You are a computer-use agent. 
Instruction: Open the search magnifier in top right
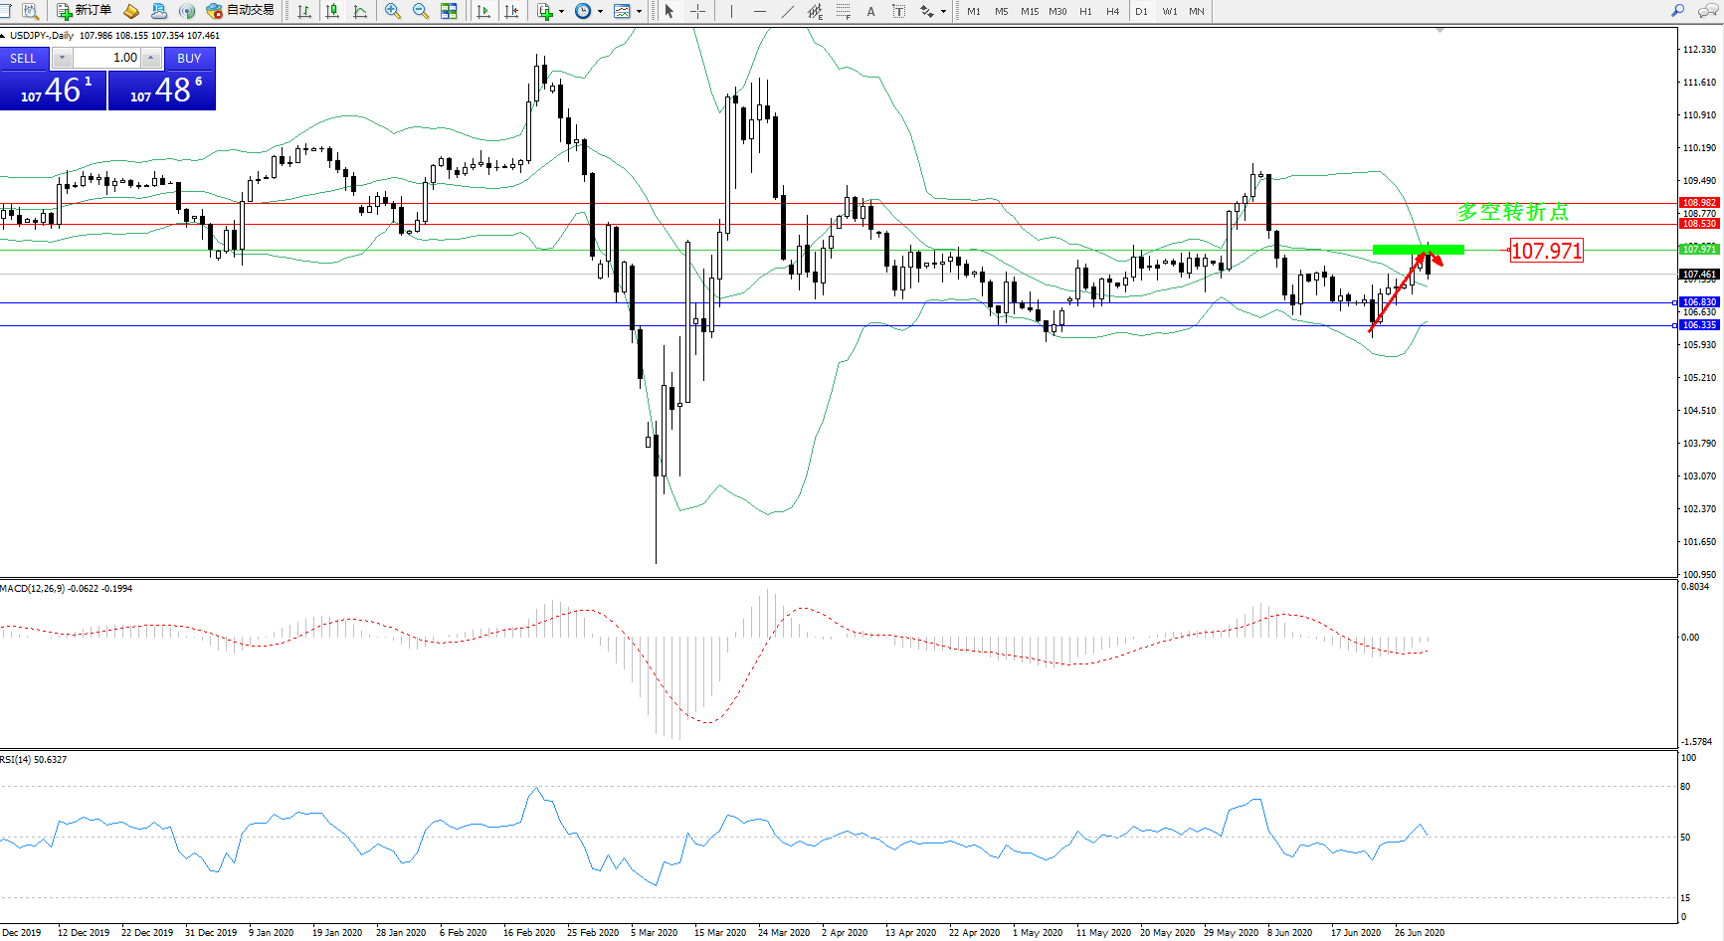tap(1677, 11)
